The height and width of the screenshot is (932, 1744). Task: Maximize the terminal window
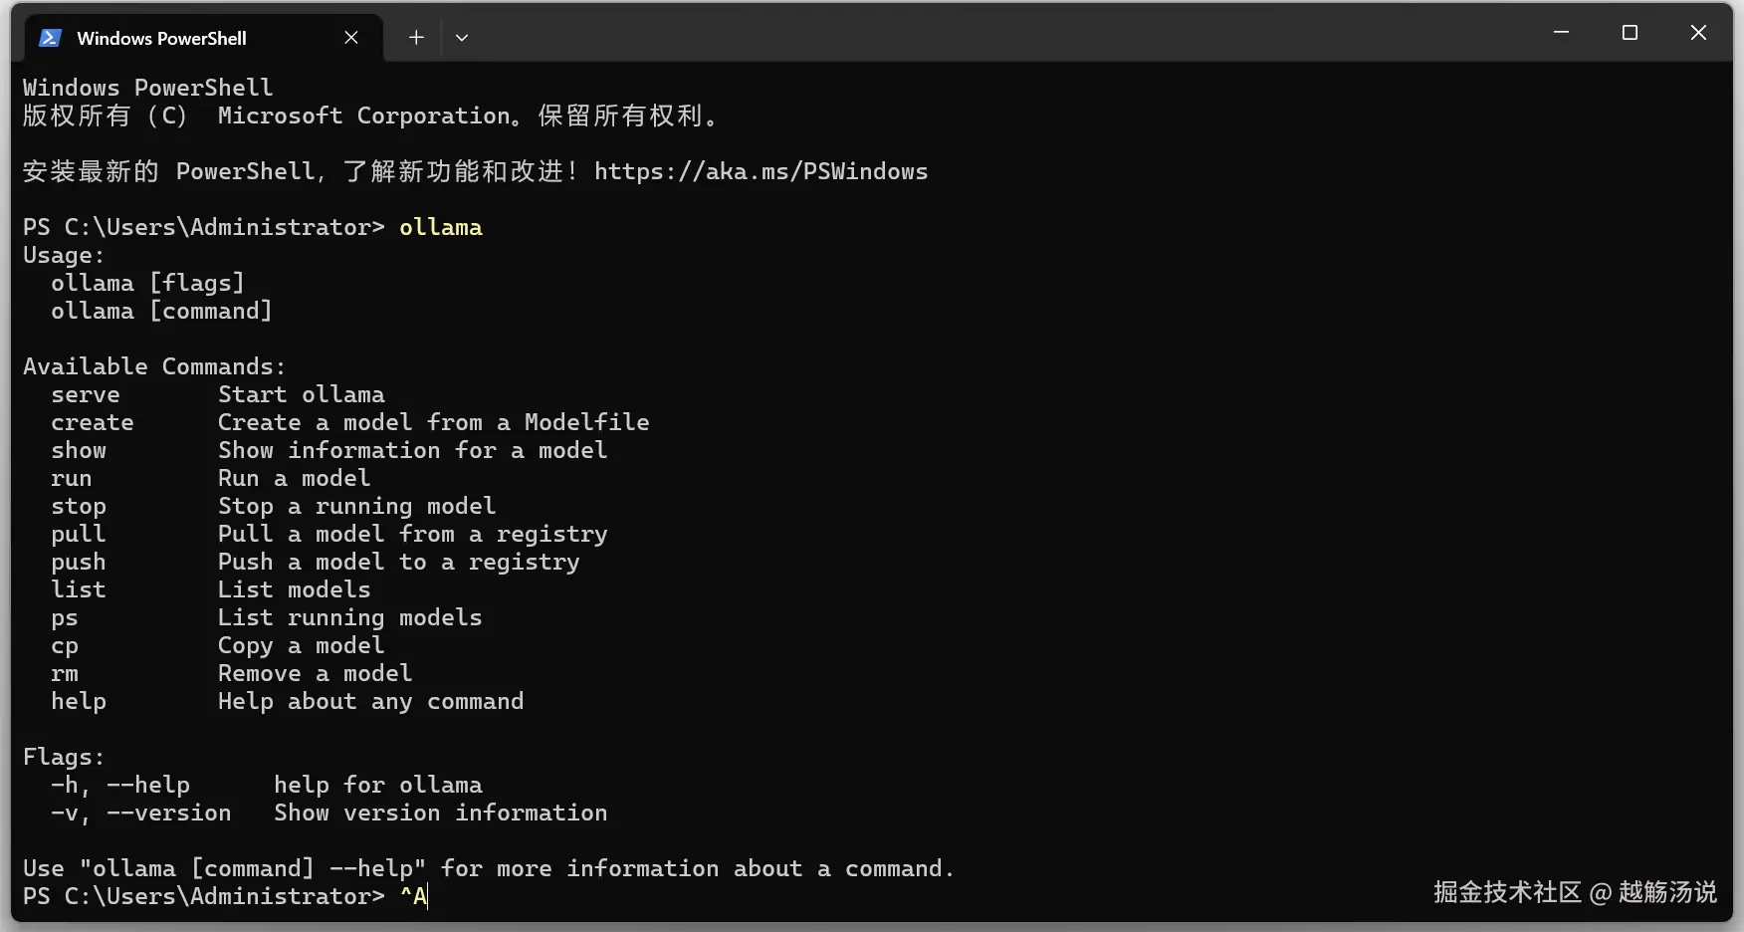pyautogui.click(x=1630, y=33)
